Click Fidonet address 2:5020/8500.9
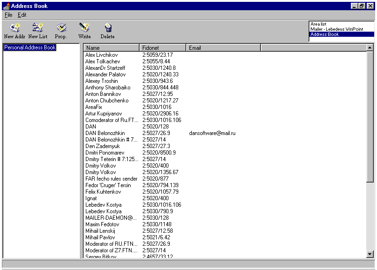The image size is (377, 270). tap(159, 153)
